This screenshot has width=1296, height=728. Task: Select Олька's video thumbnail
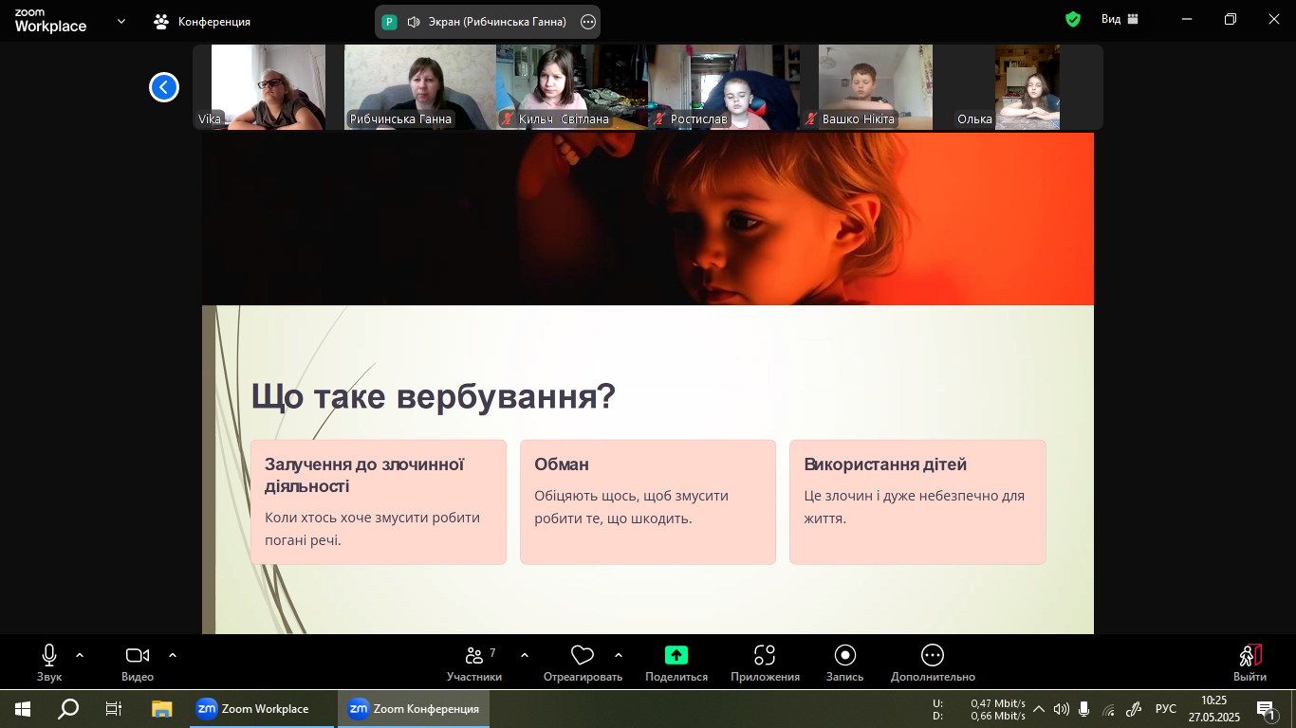click(x=1028, y=86)
